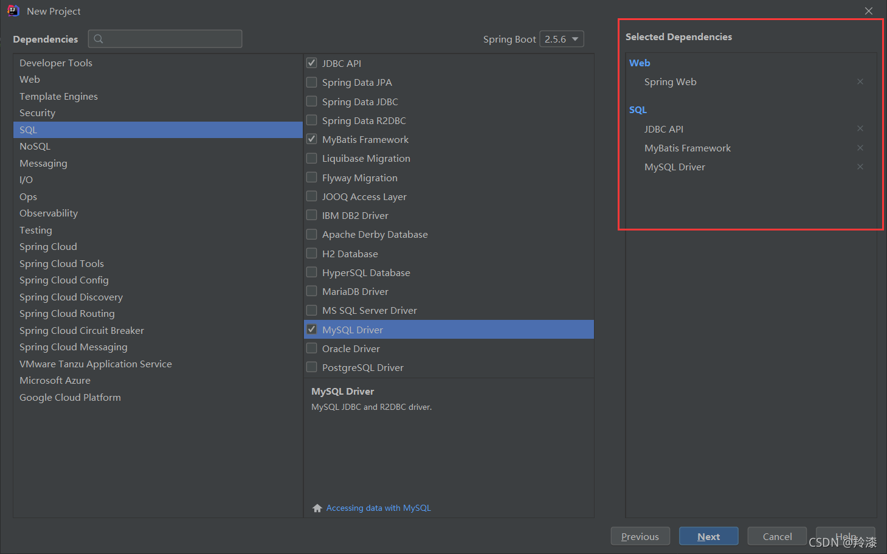
Task: Select the Web category
Action: 158,80
